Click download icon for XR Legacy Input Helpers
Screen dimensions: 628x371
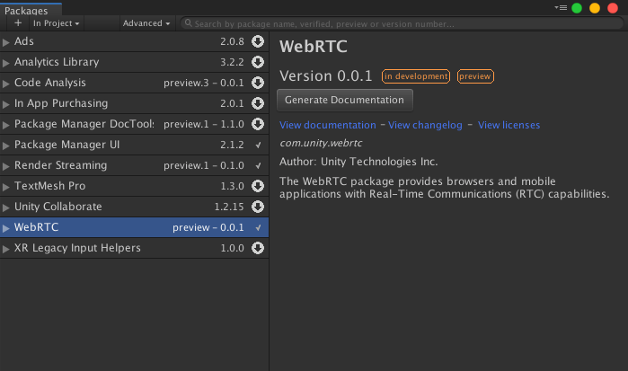pos(258,248)
